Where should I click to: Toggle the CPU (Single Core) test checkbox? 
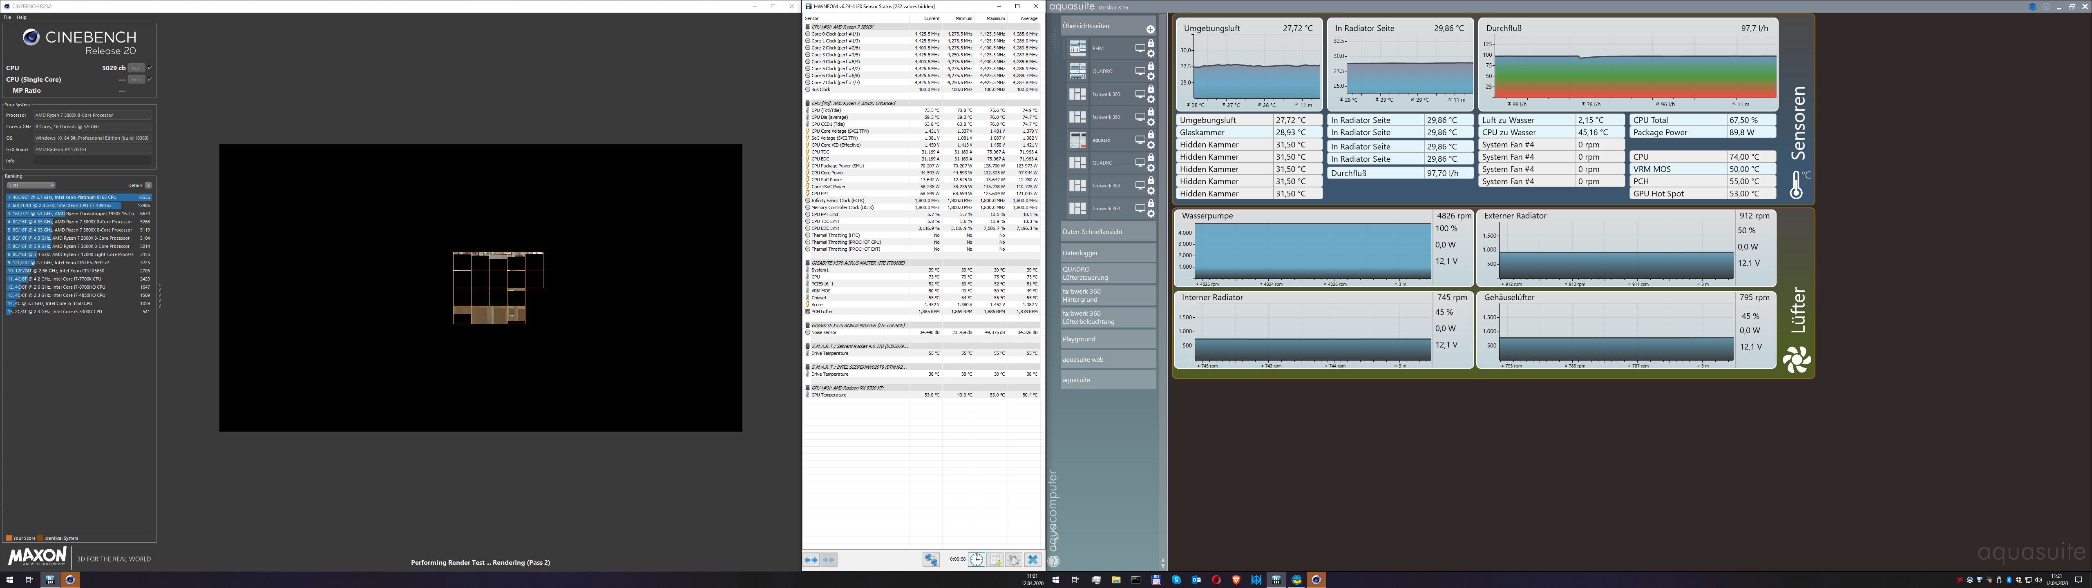coord(150,79)
